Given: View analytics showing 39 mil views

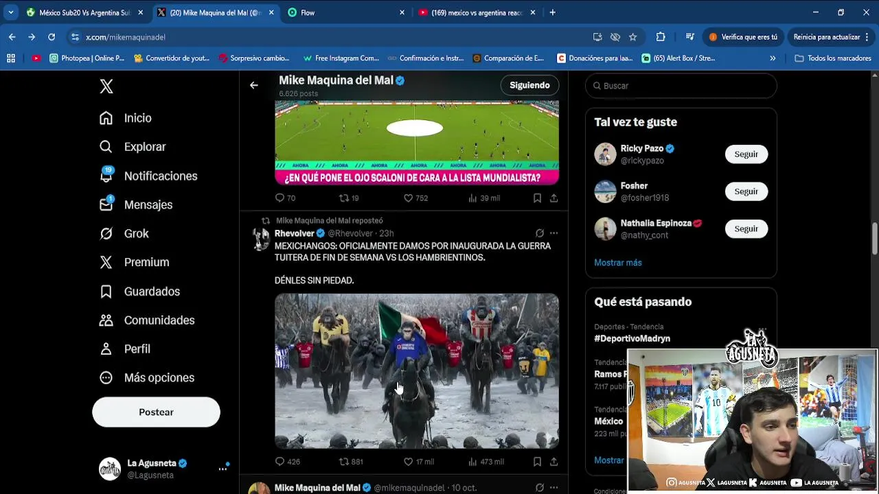Looking at the screenshot, I should tap(483, 198).
